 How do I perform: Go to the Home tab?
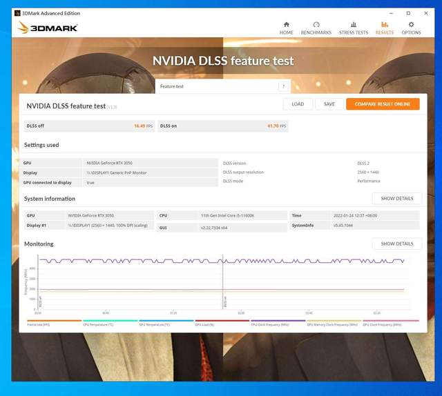(x=286, y=28)
